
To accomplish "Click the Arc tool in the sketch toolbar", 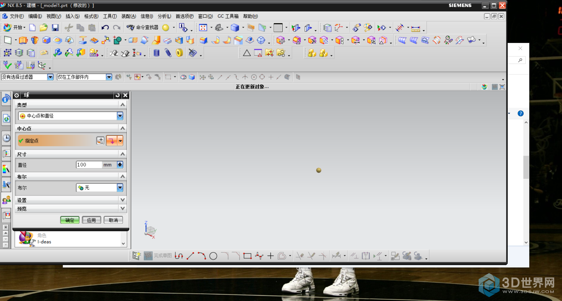I will [x=202, y=256].
